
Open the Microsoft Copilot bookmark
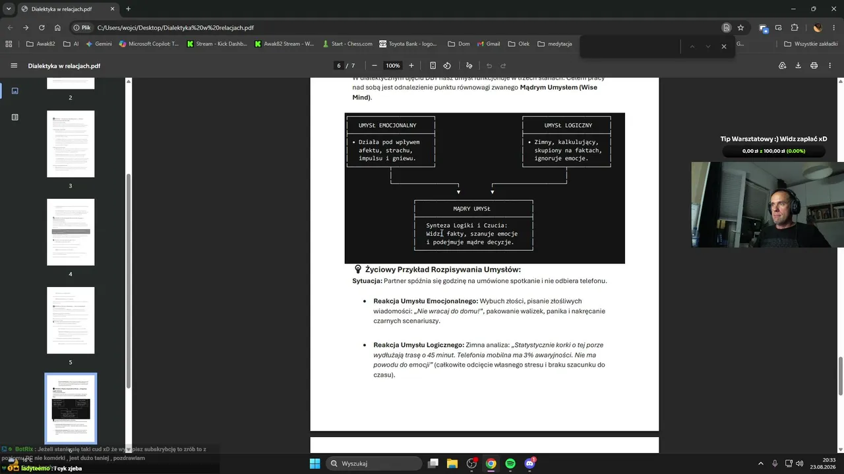coord(149,44)
